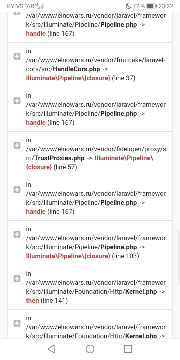Tap the recent apps square button

(128, 349)
